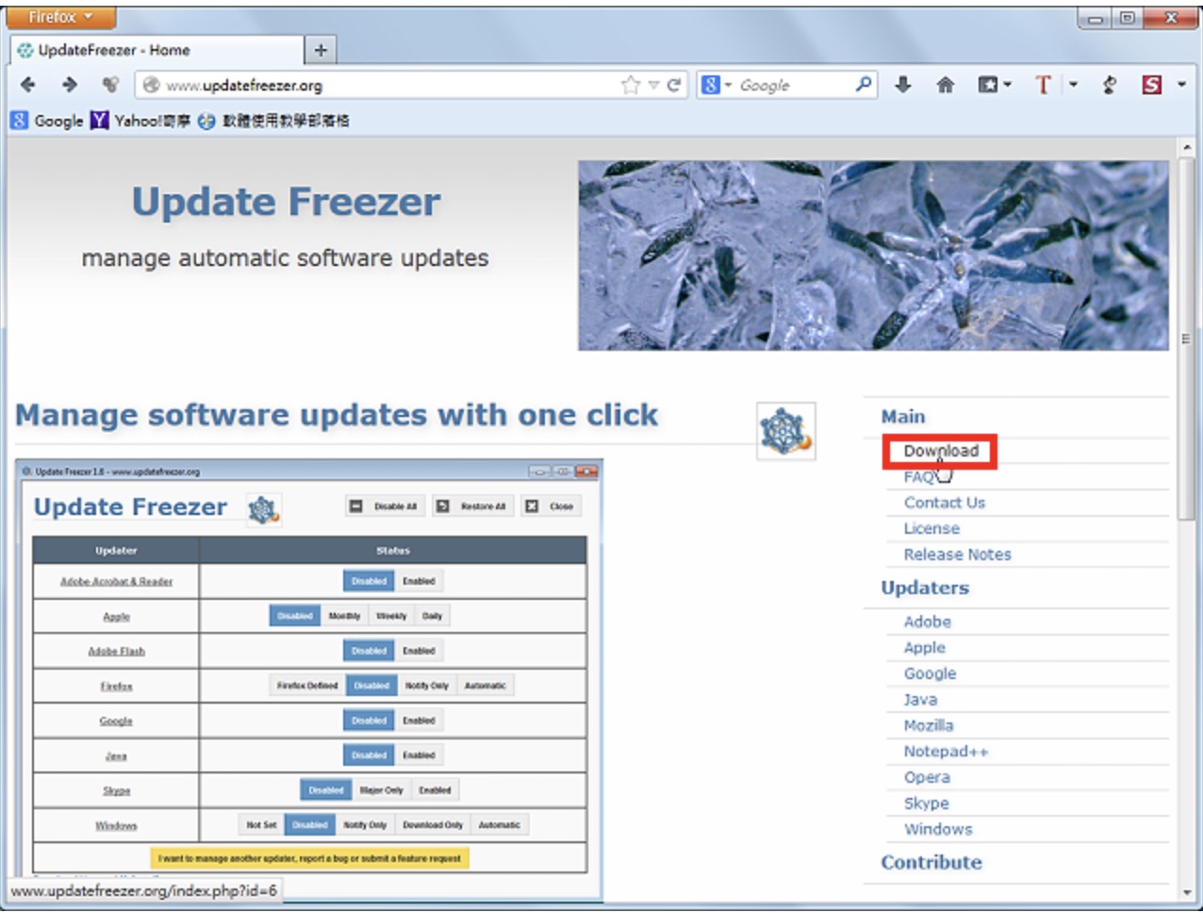The height and width of the screenshot is (913, 1203).
Task: Click the scrollbar up arrow
Action: [1186, 147]
